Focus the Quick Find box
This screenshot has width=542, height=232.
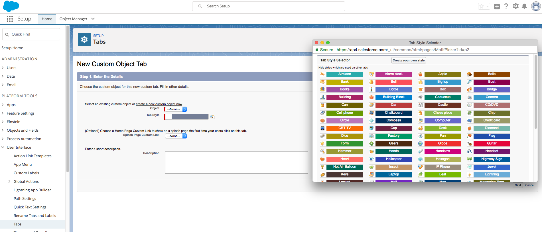(x=31, y=34)
